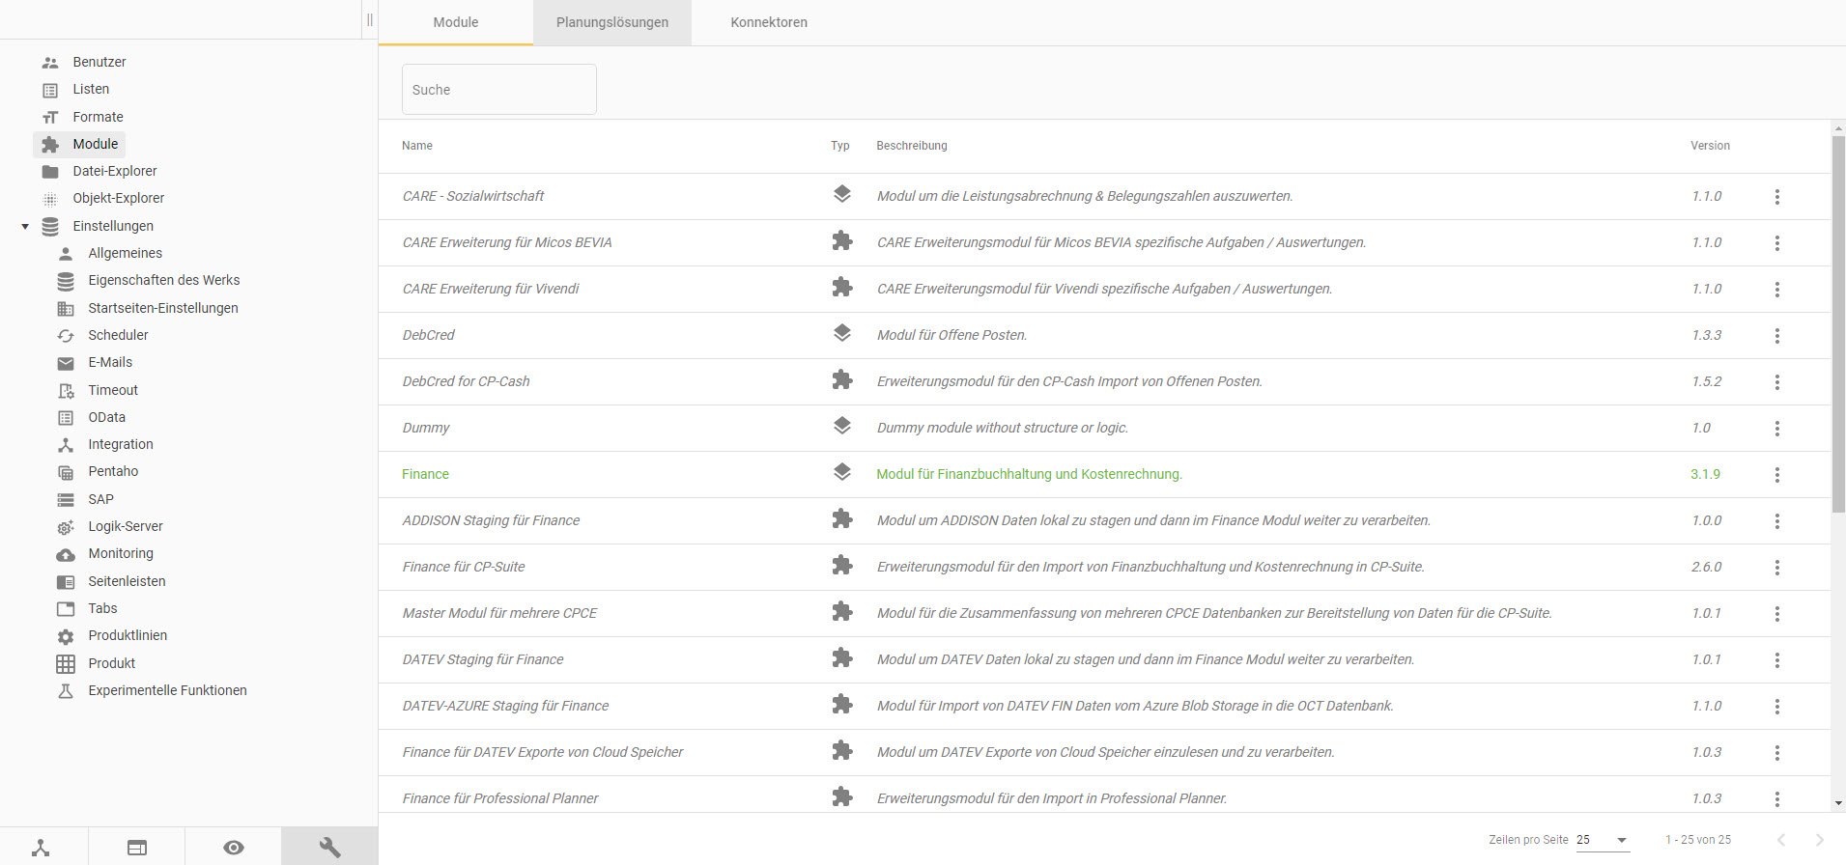The height and width of the screenshot is (865, 1846).
Task: Switch to the Konnektoren tab
Action: 769,22
